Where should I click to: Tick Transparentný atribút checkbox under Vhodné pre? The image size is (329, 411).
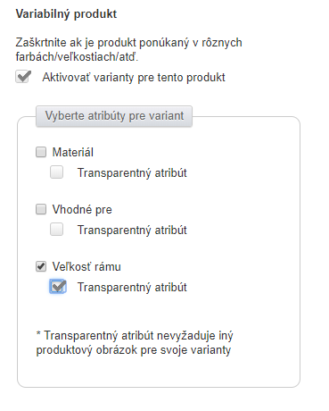56,230
